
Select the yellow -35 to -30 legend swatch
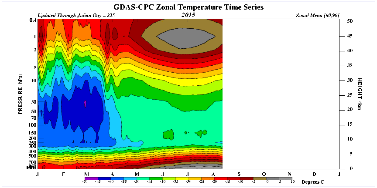pyautogui.click(x=182, y=179)
